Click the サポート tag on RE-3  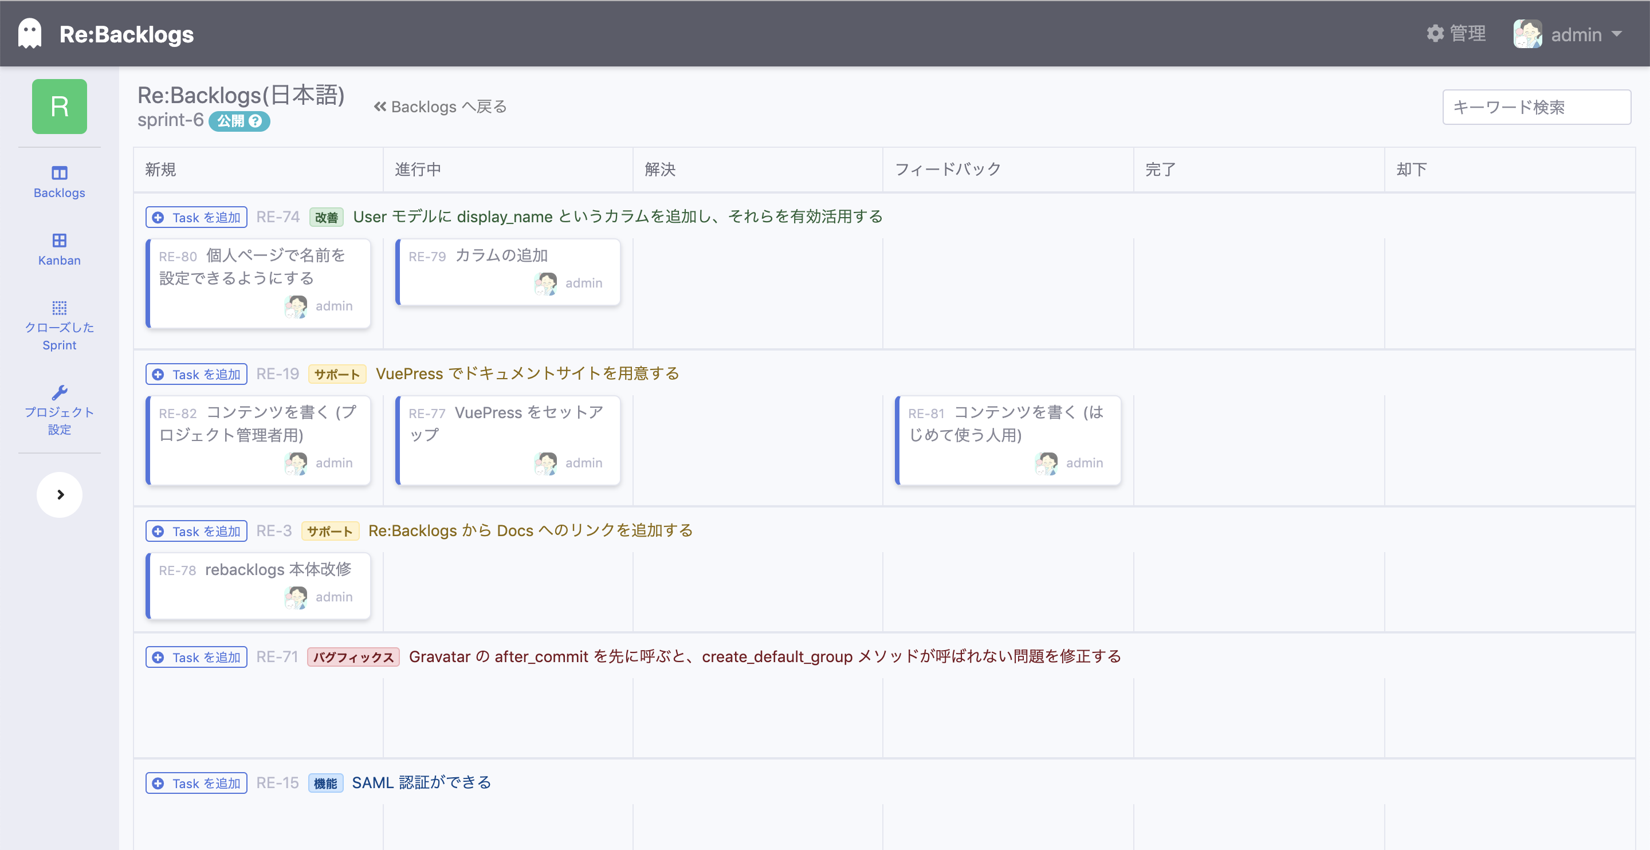330,532
